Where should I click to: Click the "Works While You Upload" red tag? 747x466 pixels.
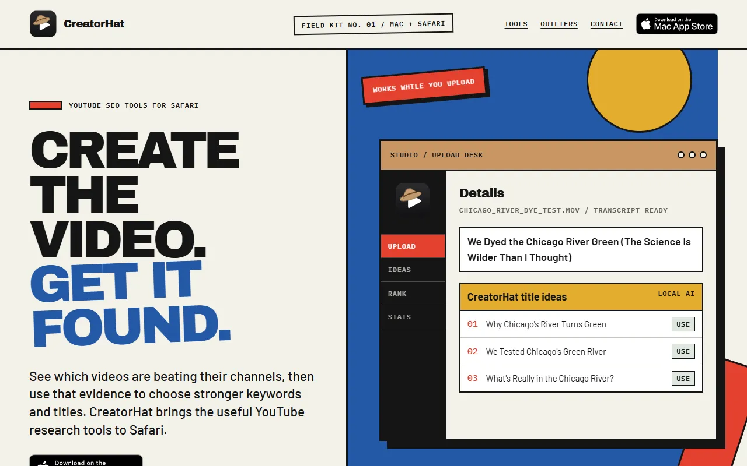click(x=424, y=86)
